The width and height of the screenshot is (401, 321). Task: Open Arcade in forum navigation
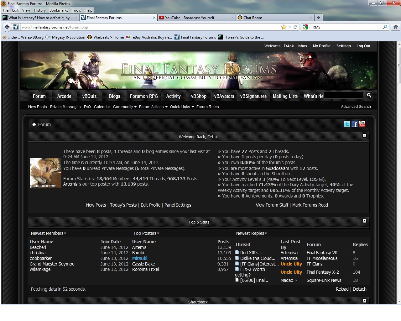click(64, 96)
